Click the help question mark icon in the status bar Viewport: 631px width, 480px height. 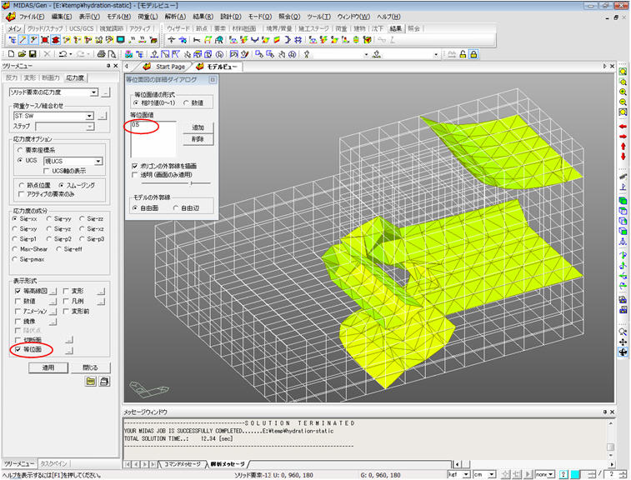point(563,474)
